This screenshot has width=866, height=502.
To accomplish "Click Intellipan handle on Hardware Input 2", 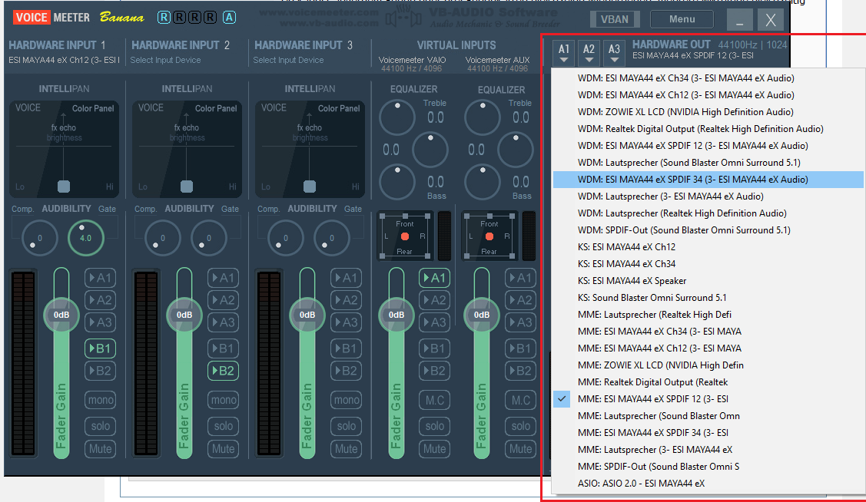I will click(187, 186).
